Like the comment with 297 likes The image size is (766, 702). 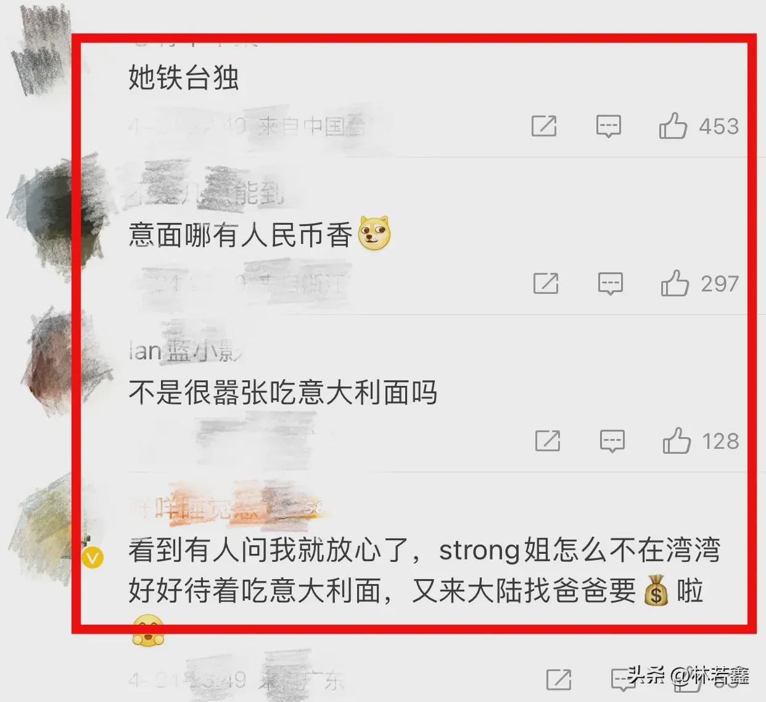tap(675, 283)
